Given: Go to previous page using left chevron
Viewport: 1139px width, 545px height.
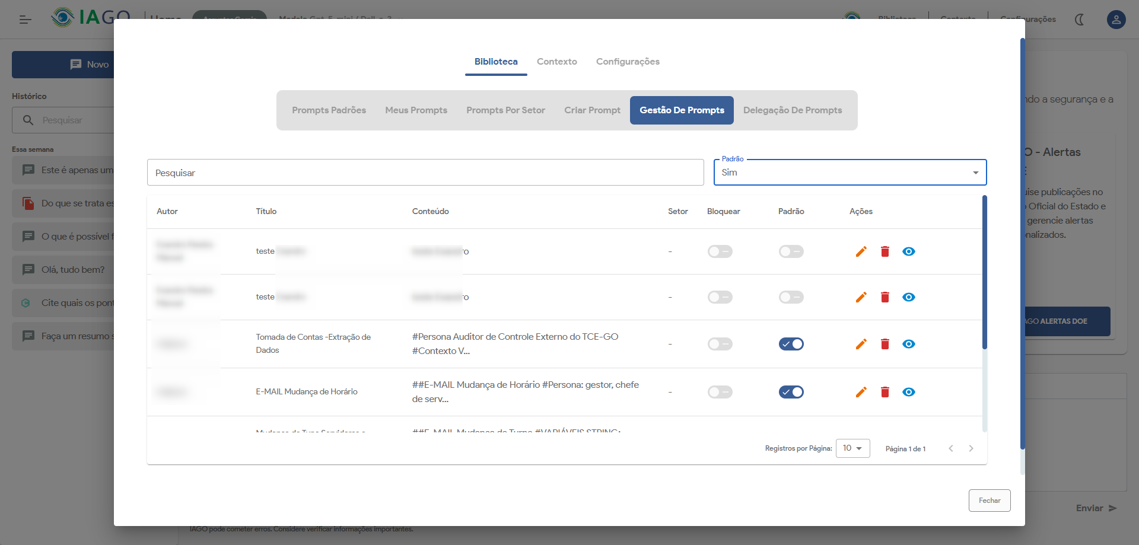Looking at the screenshot, I should click(951, 448).
